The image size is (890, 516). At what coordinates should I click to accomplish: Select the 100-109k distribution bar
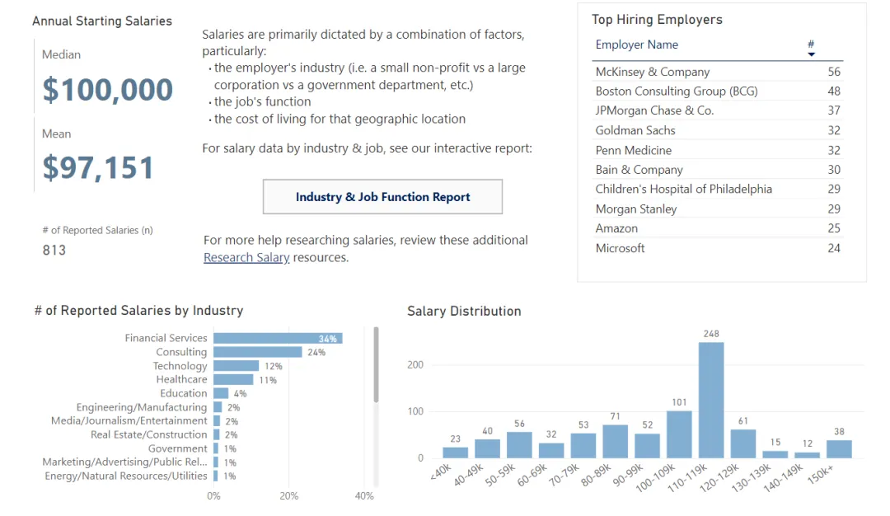(679, 434)
